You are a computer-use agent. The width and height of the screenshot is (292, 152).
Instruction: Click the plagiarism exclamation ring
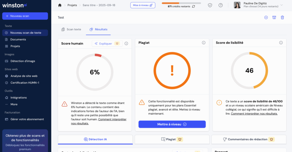(172, 70)
